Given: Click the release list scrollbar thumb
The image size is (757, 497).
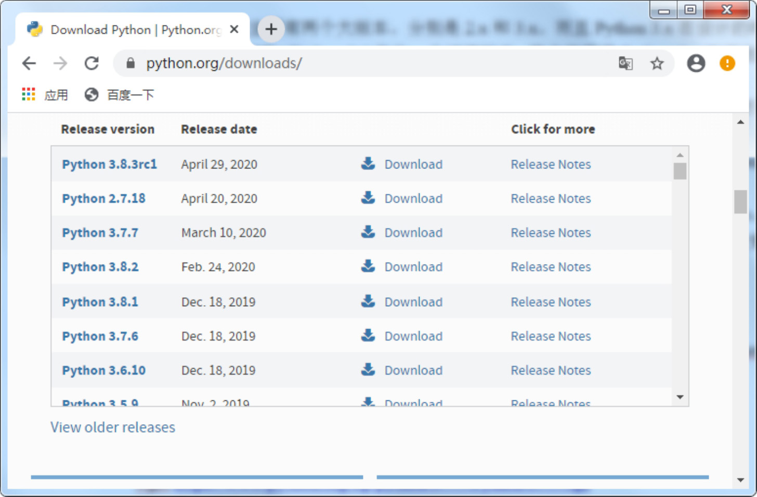Looking at the screenshot, I should [x=680, y=171].
